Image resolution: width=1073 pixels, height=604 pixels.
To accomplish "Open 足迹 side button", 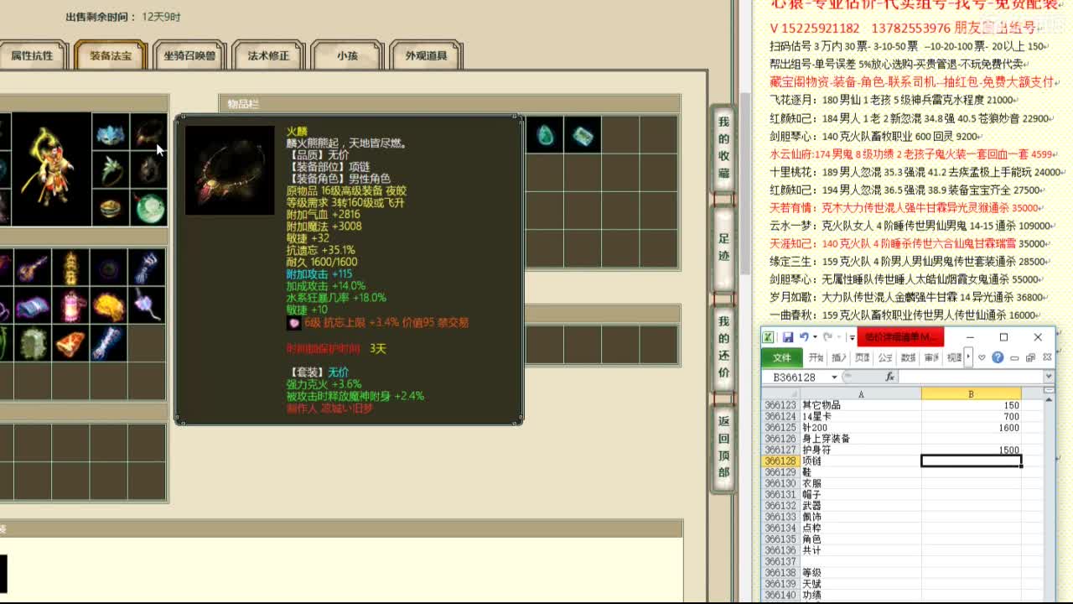I will coord(723,247).
